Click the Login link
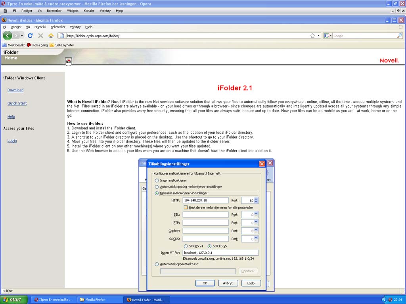 pos(12,141)
